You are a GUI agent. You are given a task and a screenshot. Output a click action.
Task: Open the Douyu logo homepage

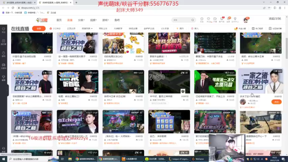tap(42, 20)
